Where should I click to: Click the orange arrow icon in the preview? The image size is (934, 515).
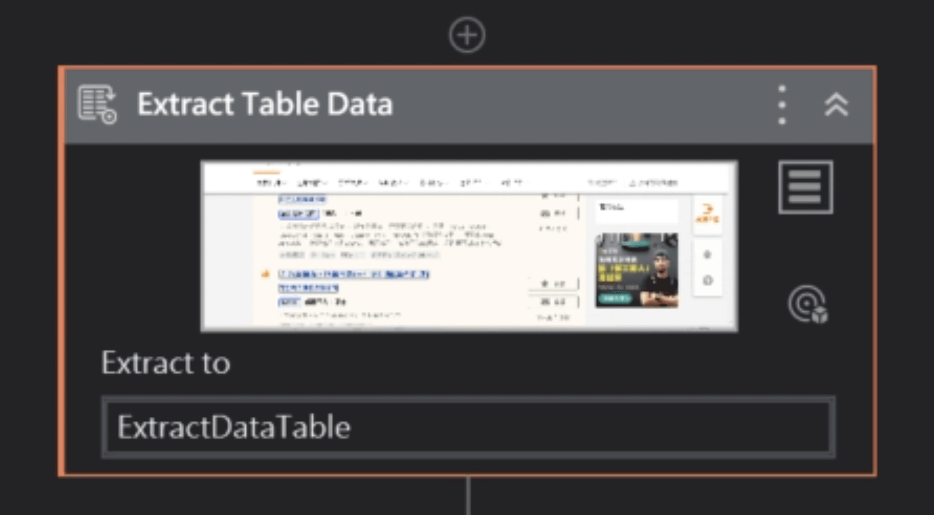(707, 213)
